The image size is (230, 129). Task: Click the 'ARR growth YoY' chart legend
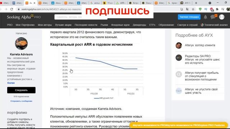click(103, 98)
